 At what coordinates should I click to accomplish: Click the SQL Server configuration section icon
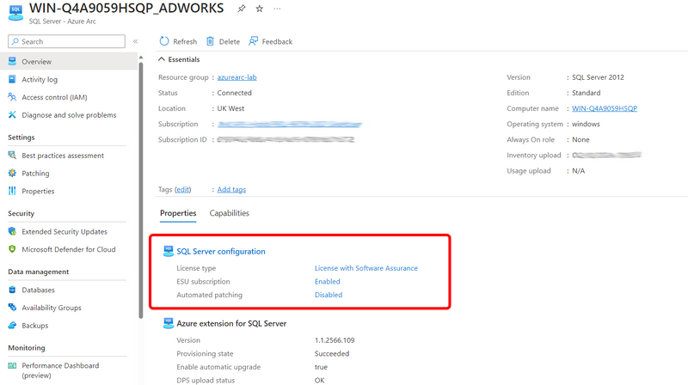pos(168,251)
